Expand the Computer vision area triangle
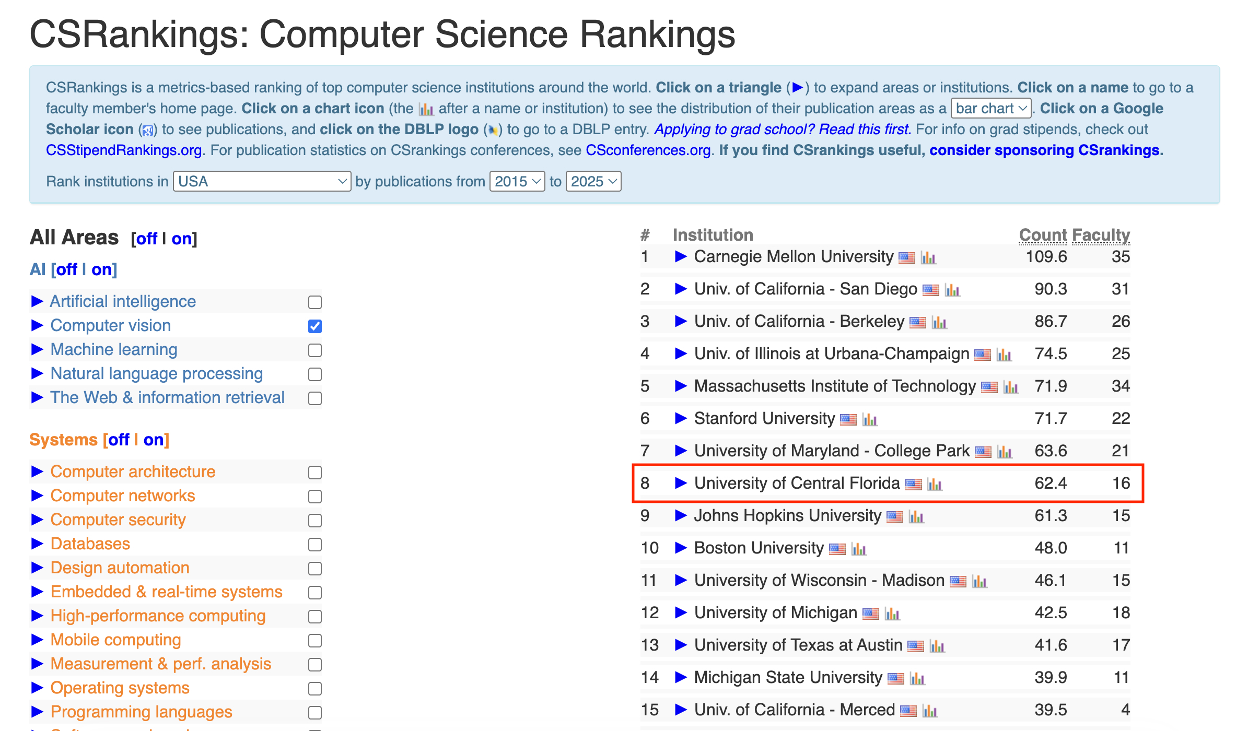The height and width of the screenshot is (731, 1236). (x=37, y=325)
